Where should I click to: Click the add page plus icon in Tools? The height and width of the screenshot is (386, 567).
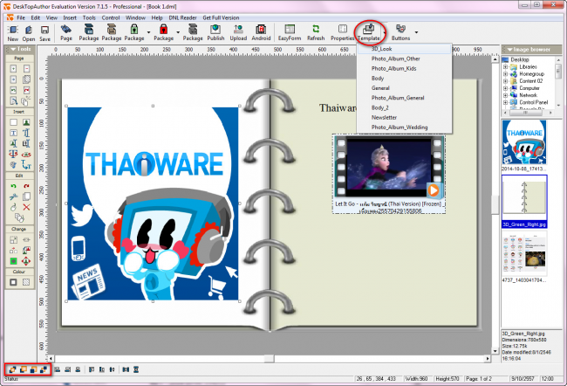click(x=13, y=69)
